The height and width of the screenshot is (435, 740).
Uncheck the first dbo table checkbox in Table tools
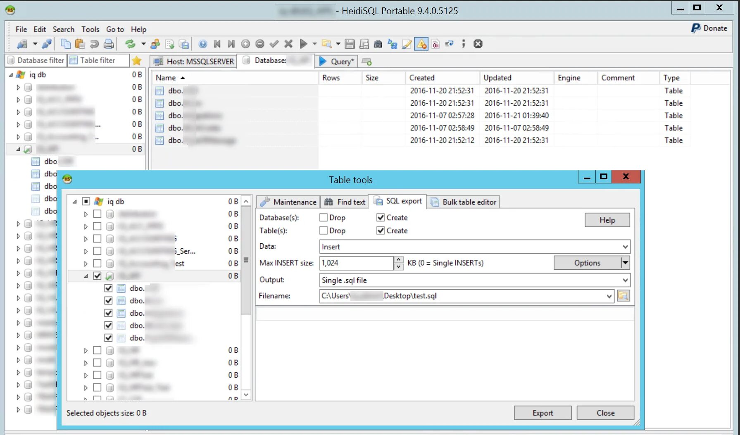pos(108,288)
